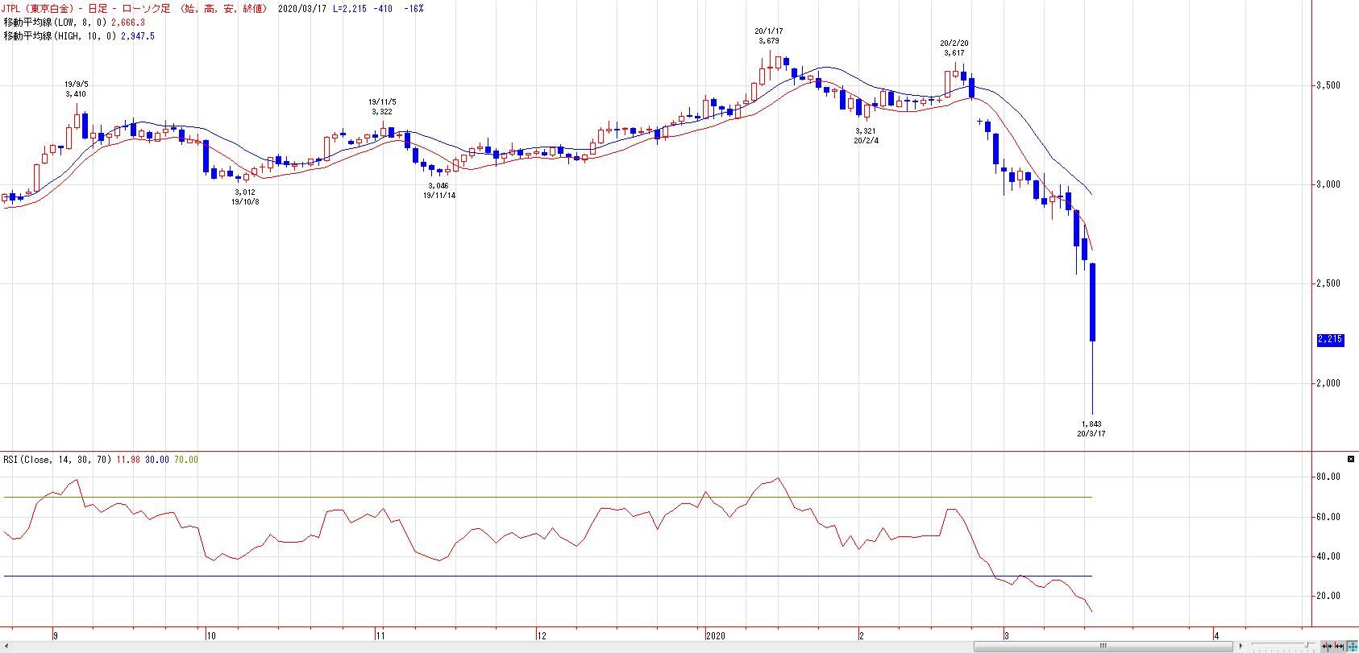
Task: Click the widen candle spacing icon
Action: pyautogui.click(x=1339, y=647)
